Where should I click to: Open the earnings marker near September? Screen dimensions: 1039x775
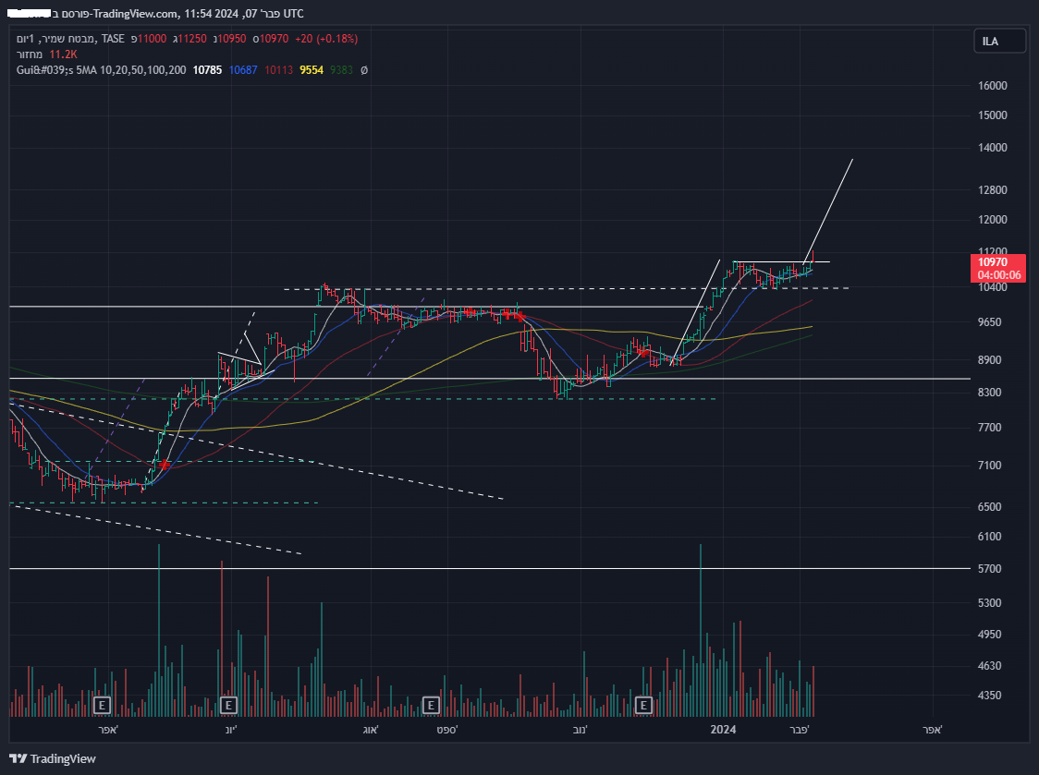[x=431, y=706]
